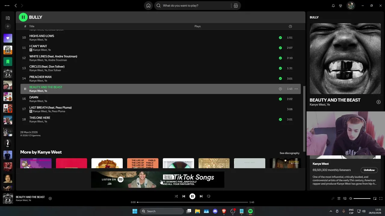
Task: Click the Home icon in the top bar
Action: [148, 5]
